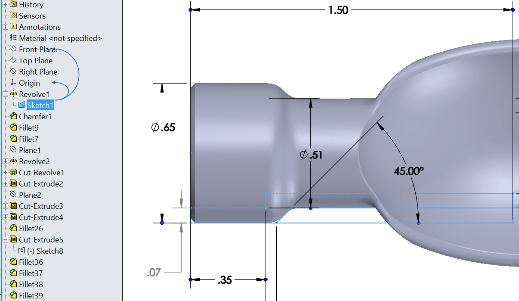Select the Origin label in tree
This screenshot has height=301, width=519.
coord(29,83)
